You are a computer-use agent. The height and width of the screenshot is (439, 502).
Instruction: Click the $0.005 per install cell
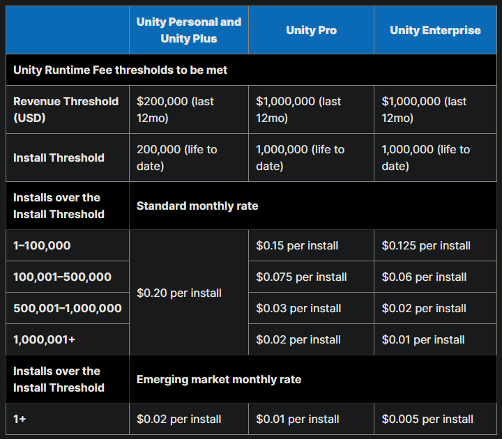point(435,419)
